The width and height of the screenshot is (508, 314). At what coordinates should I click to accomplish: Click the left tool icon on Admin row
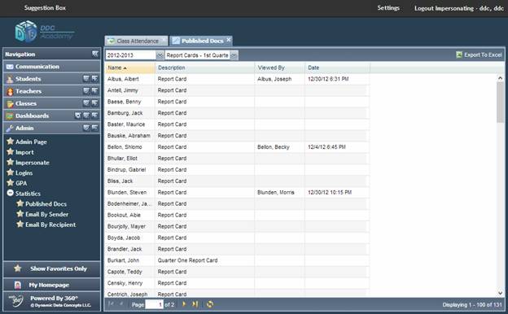86,128
